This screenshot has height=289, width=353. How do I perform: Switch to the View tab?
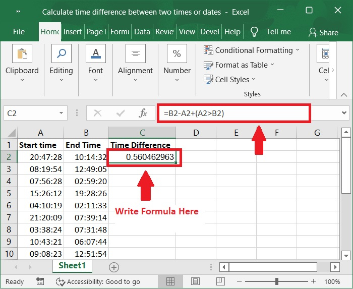tap(187, 32)
